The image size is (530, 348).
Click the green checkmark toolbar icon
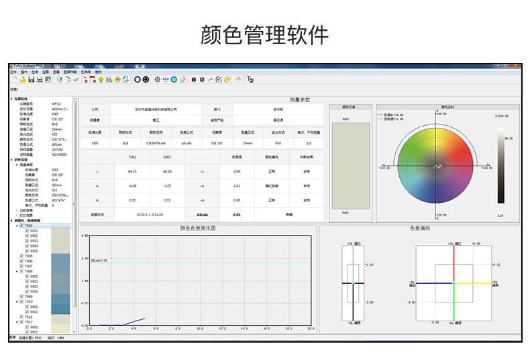click(x=76, y=79)
